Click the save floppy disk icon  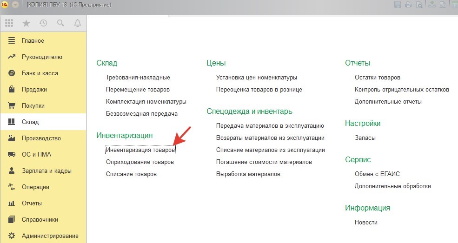(x=398, y=5)
